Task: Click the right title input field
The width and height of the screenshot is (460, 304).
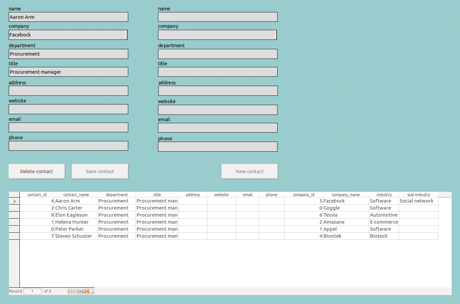Action: [x=218, y=72]
